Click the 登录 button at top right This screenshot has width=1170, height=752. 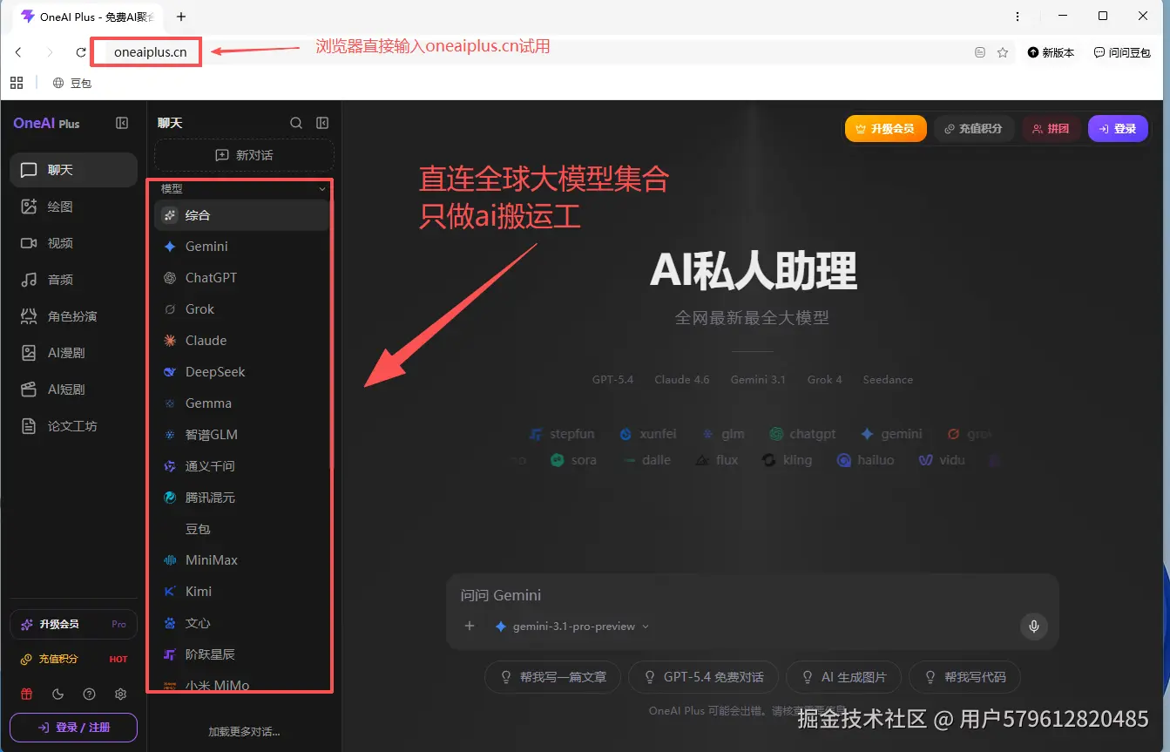[x=1118, y=128]
